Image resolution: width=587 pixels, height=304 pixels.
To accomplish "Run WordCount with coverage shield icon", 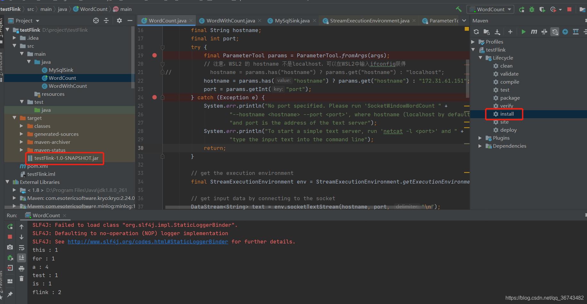I will coord(542,9).
